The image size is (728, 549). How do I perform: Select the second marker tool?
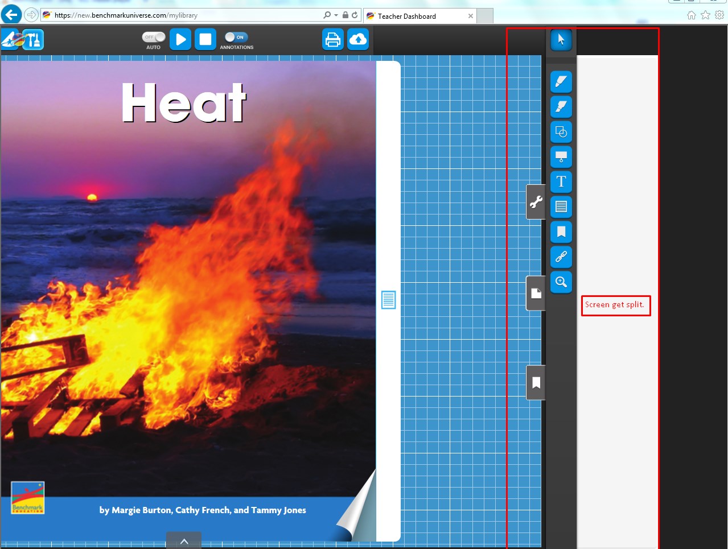[x=561, y=107]
